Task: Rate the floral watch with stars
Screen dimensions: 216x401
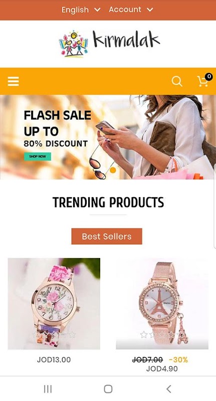Action: click(x=54, y=334)
